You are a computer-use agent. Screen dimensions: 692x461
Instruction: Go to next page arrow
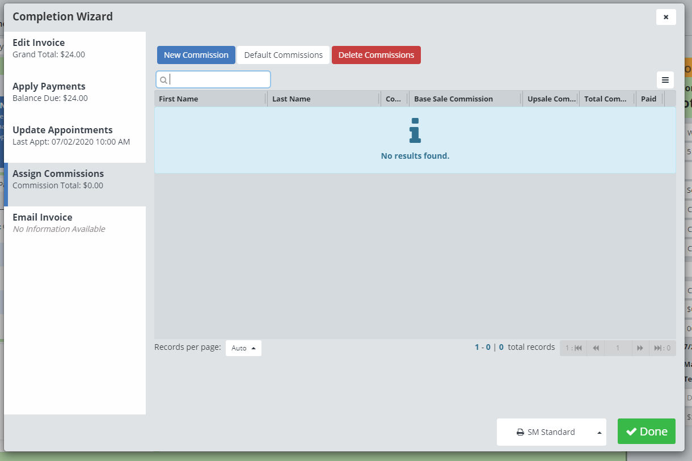[640, 348]
